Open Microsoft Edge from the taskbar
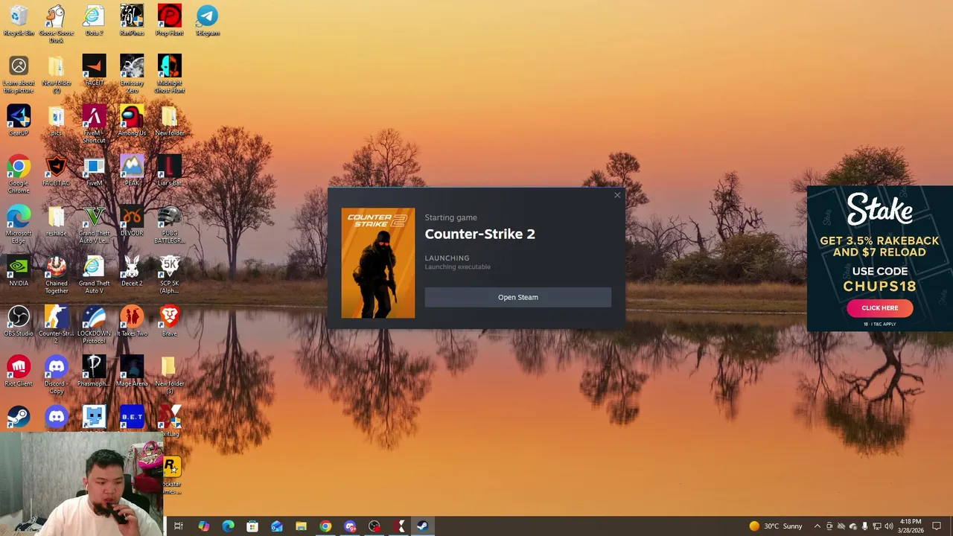The width and height of the screenshot is (953, 536). coord(228,526)
